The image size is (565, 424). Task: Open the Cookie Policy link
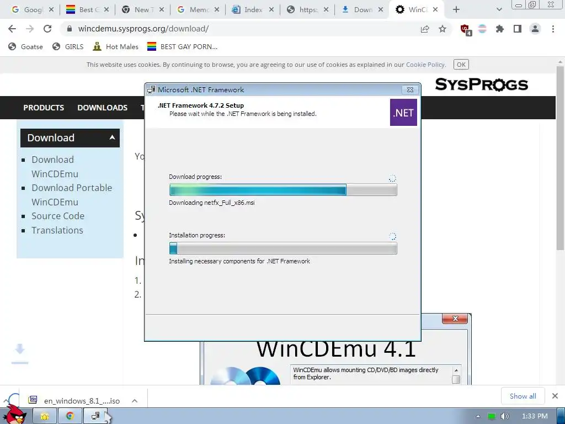(x=425, y=65)
